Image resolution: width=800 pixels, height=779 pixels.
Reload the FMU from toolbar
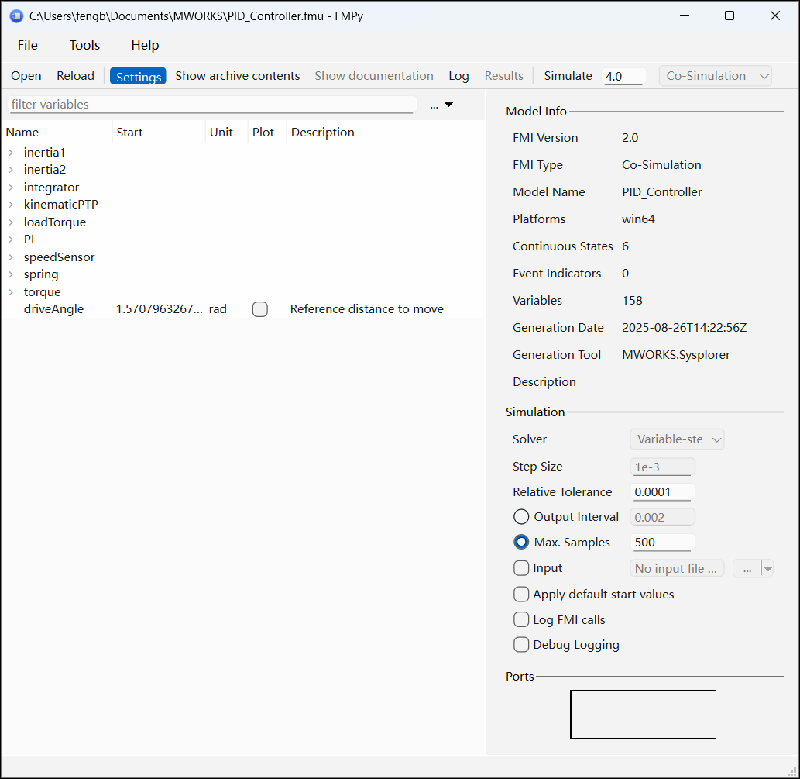[x=75, y=76]
